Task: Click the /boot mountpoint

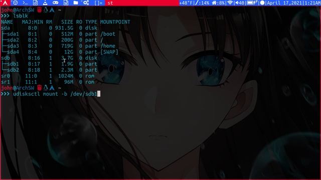Action: point(108,34)
